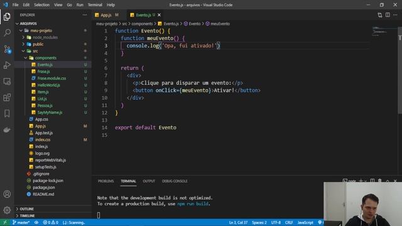Open SayMyName.js in the explorer
This screenshot has height=226, width=402.
(50, 112)
